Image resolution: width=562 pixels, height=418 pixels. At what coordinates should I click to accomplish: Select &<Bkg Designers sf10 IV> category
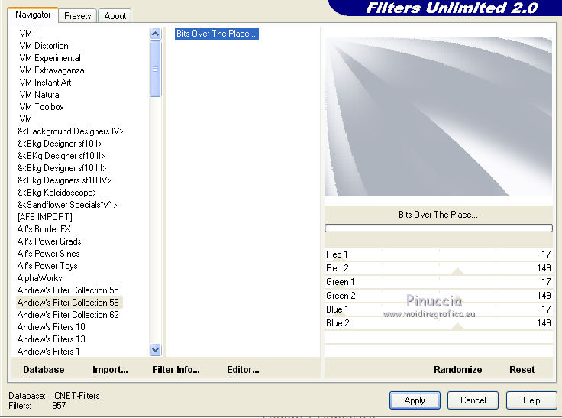click(x=64, y=180)
